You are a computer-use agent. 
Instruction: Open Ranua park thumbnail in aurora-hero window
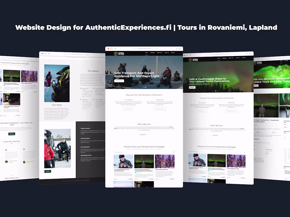(236, 161)
